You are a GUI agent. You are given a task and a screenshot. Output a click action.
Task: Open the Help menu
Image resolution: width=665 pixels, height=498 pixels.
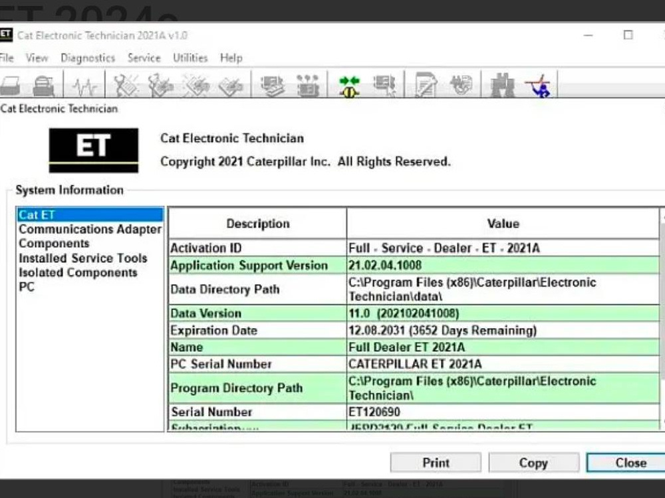pyautogui.click(x=231, y=58)
